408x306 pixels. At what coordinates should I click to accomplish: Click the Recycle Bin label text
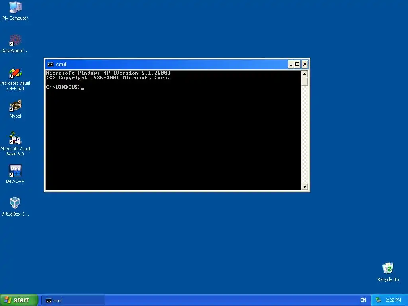coord(388,279)
